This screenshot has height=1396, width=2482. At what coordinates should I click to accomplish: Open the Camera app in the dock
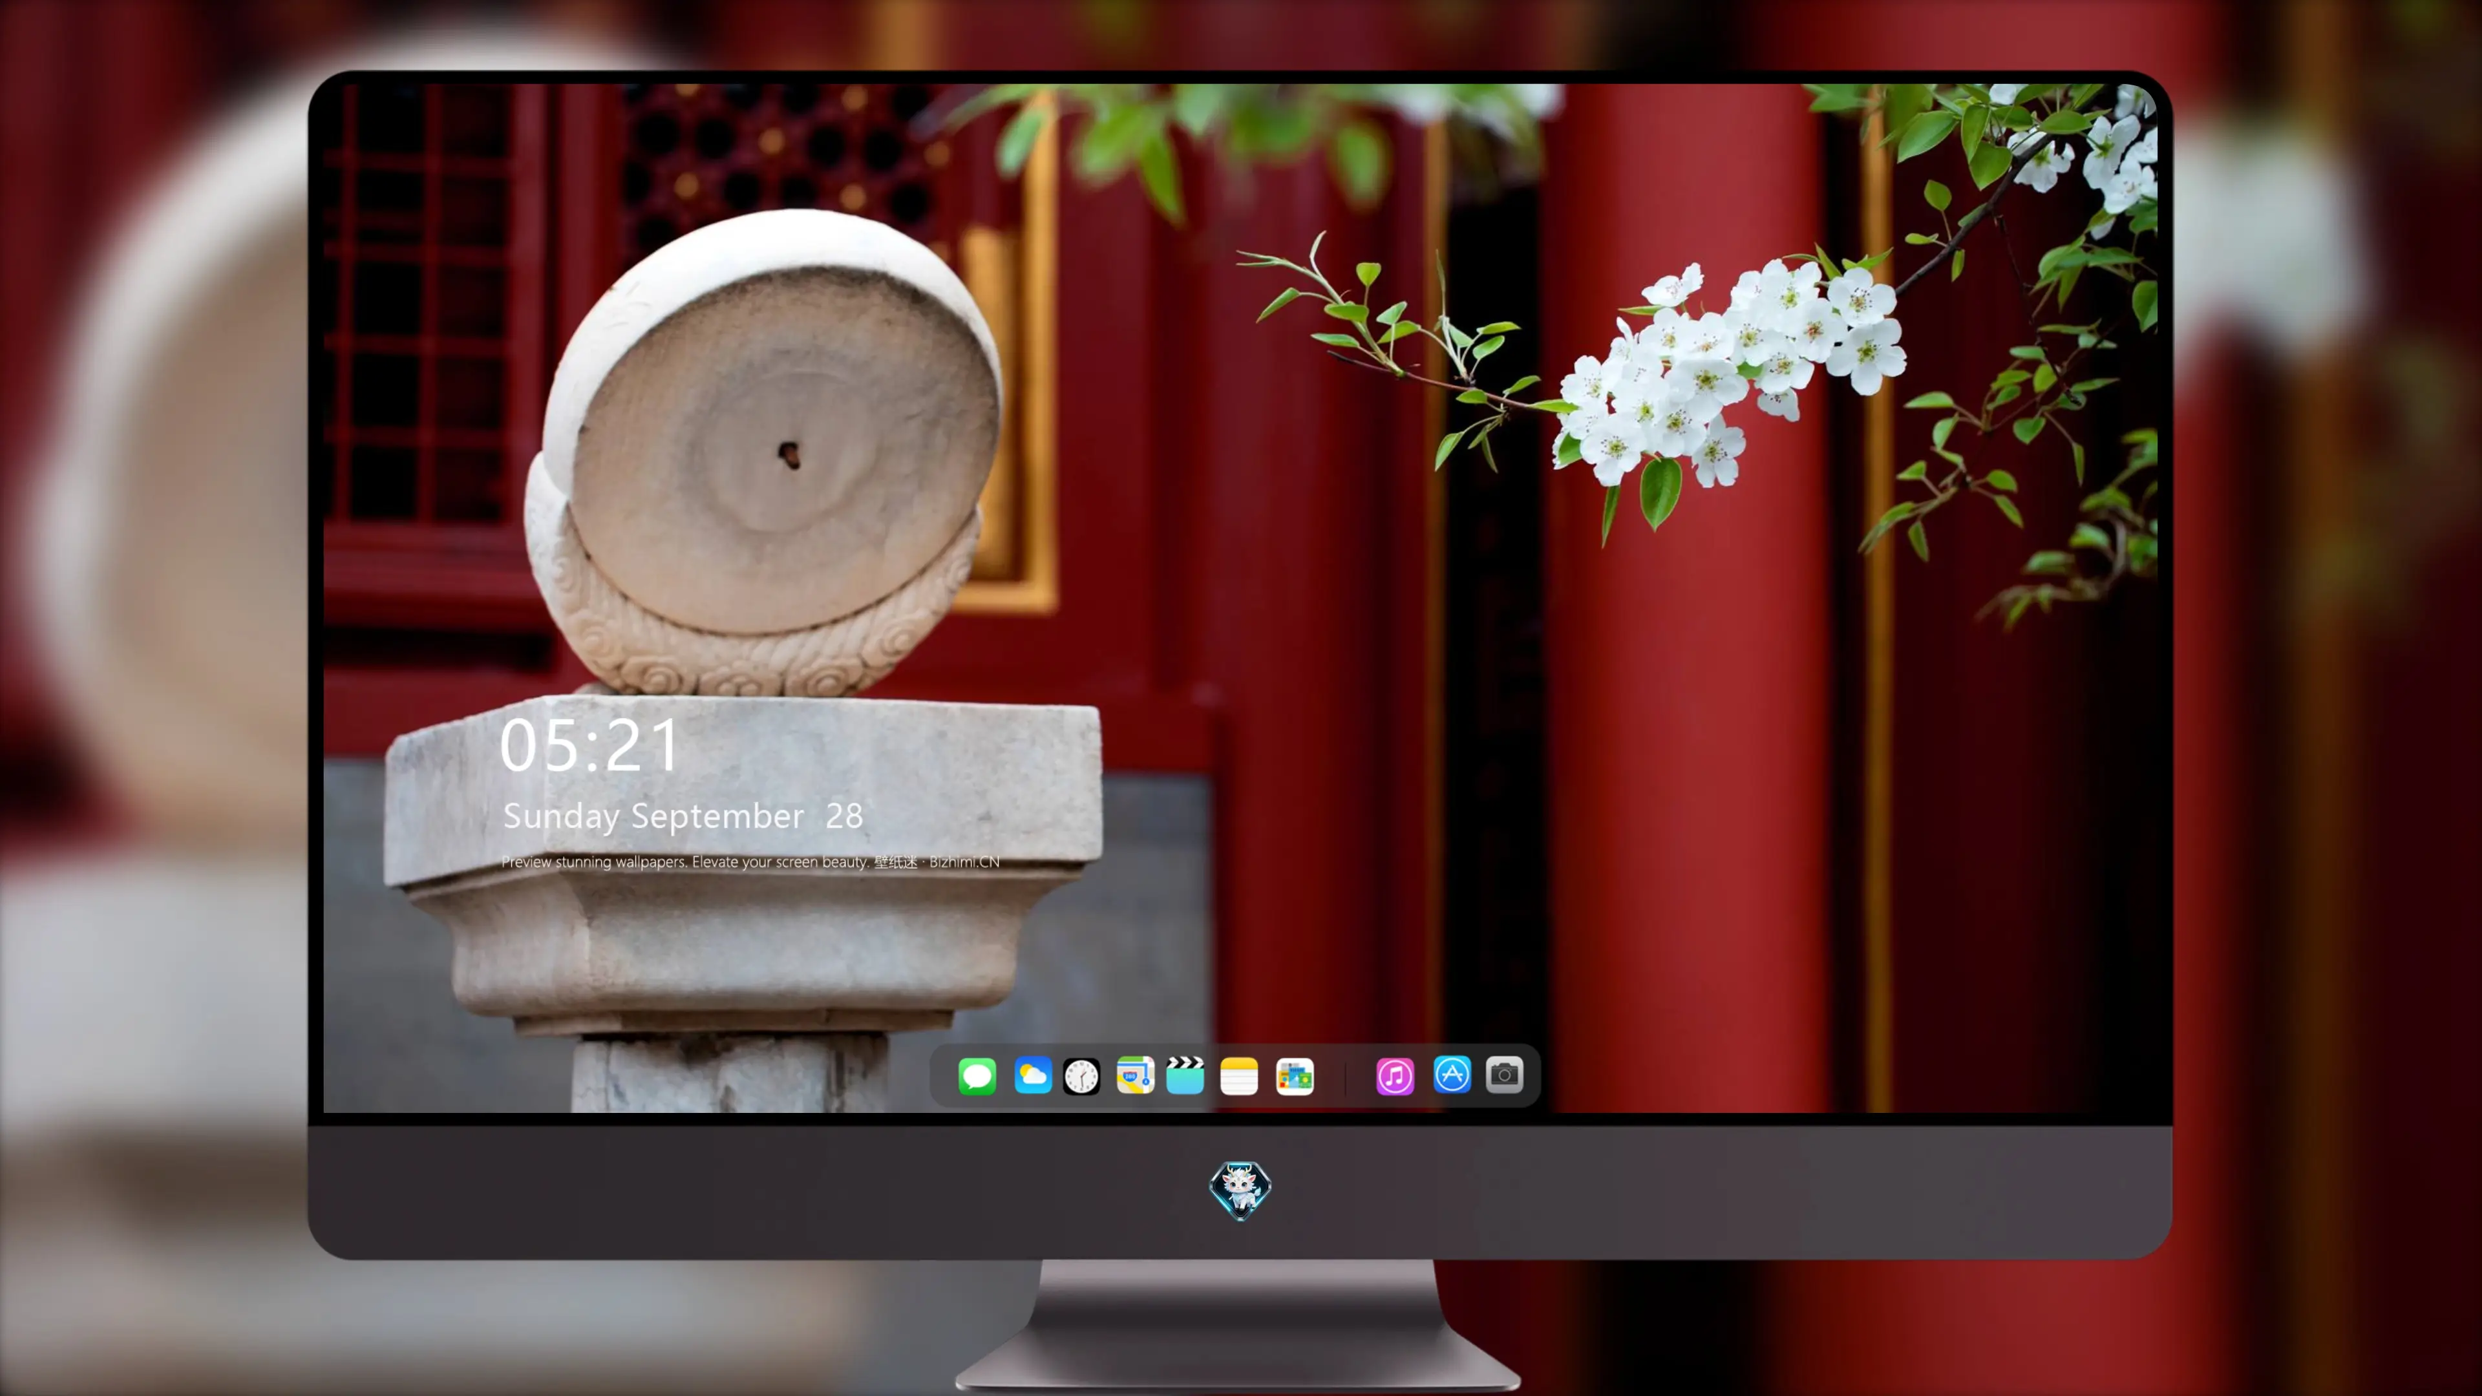1504,1074
